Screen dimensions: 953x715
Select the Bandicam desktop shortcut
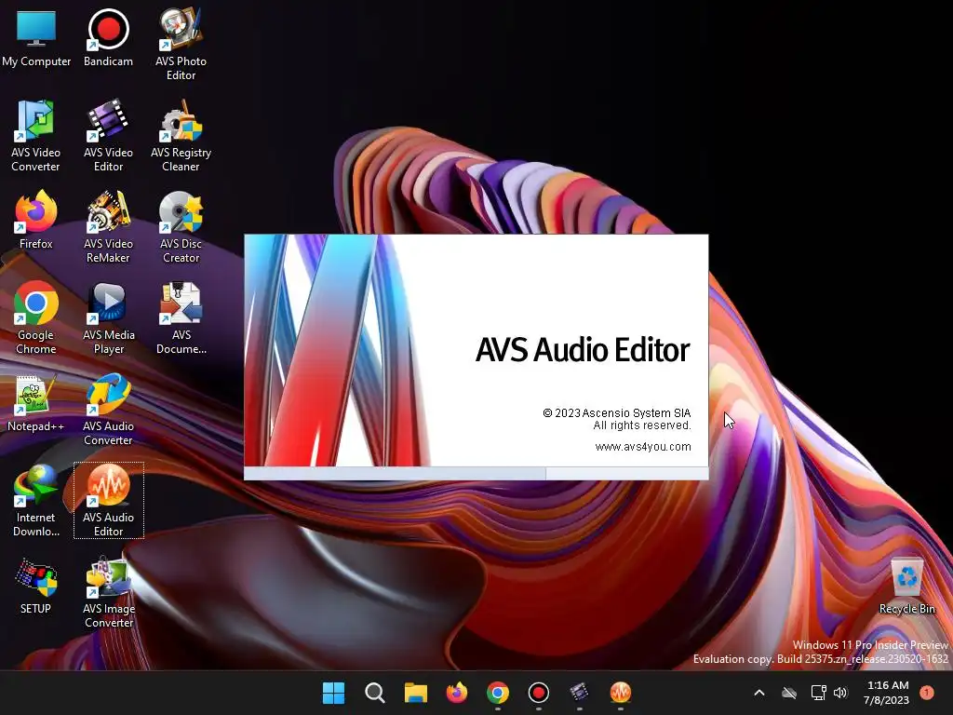tap(108, 37)
